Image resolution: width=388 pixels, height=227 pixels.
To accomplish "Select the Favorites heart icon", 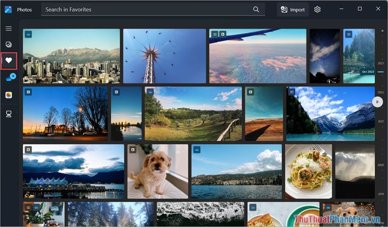I will coord(9,60).
